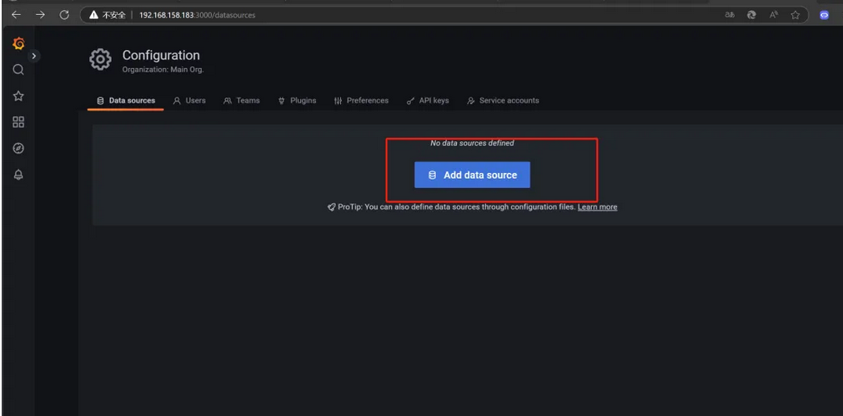Open the Learn more link
Image resolution: width=843 pixels, height=416 pixels.
pyautogui.click(x=597, y=206)
